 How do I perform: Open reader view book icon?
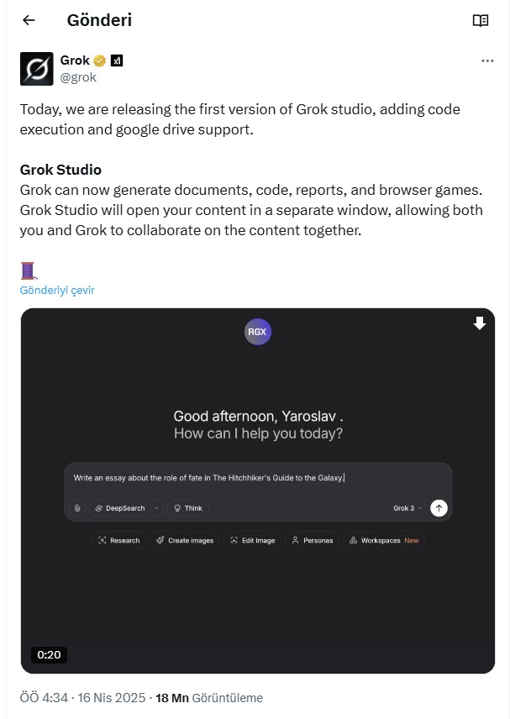(481, 20)
